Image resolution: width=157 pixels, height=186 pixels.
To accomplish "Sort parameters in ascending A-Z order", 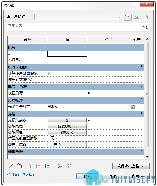I will tap(60, 166).
